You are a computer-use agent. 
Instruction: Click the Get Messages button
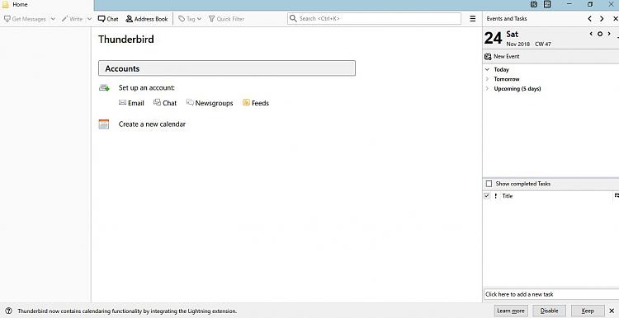point(25,19)
